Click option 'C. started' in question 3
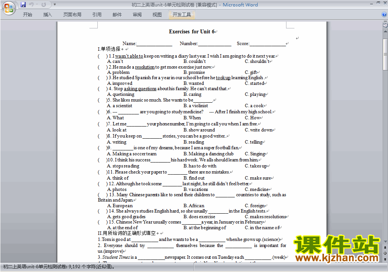 (255, 83)
